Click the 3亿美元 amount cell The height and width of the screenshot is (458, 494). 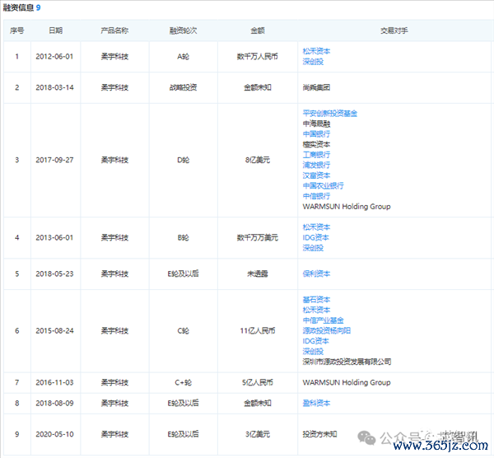[x=258, y=434]
